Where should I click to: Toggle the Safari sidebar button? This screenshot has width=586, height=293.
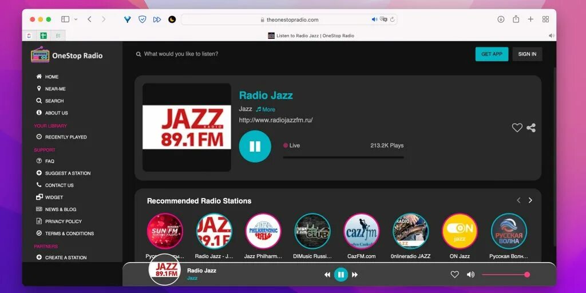pos(65,19)
